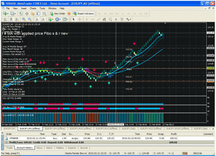Image resolution: width=216 pixels, height=156 pixels.
Task: Toggle chart auto scroll
Action: coord(37,19)
